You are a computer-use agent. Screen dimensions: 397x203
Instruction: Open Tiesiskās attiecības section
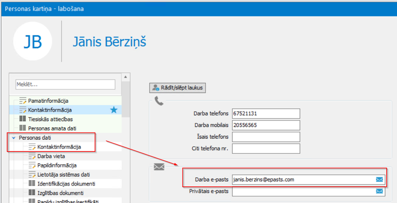point(50,119)
